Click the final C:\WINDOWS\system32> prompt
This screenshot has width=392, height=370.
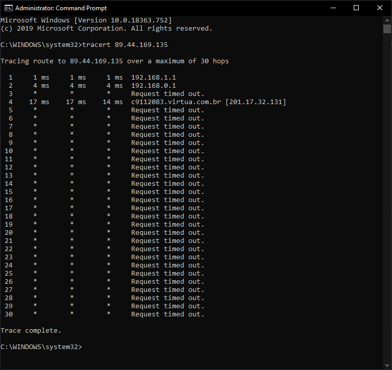pos(41,347)
